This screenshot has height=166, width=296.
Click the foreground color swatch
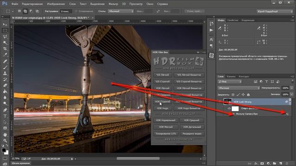pos(4,150)
